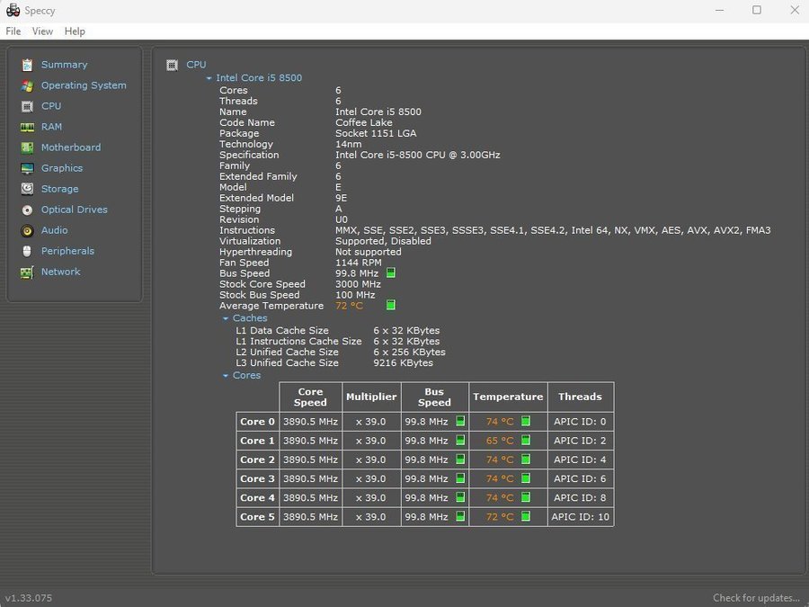The image size is (809, 607).
Task: Open the View menu
Action: (42, 31)
